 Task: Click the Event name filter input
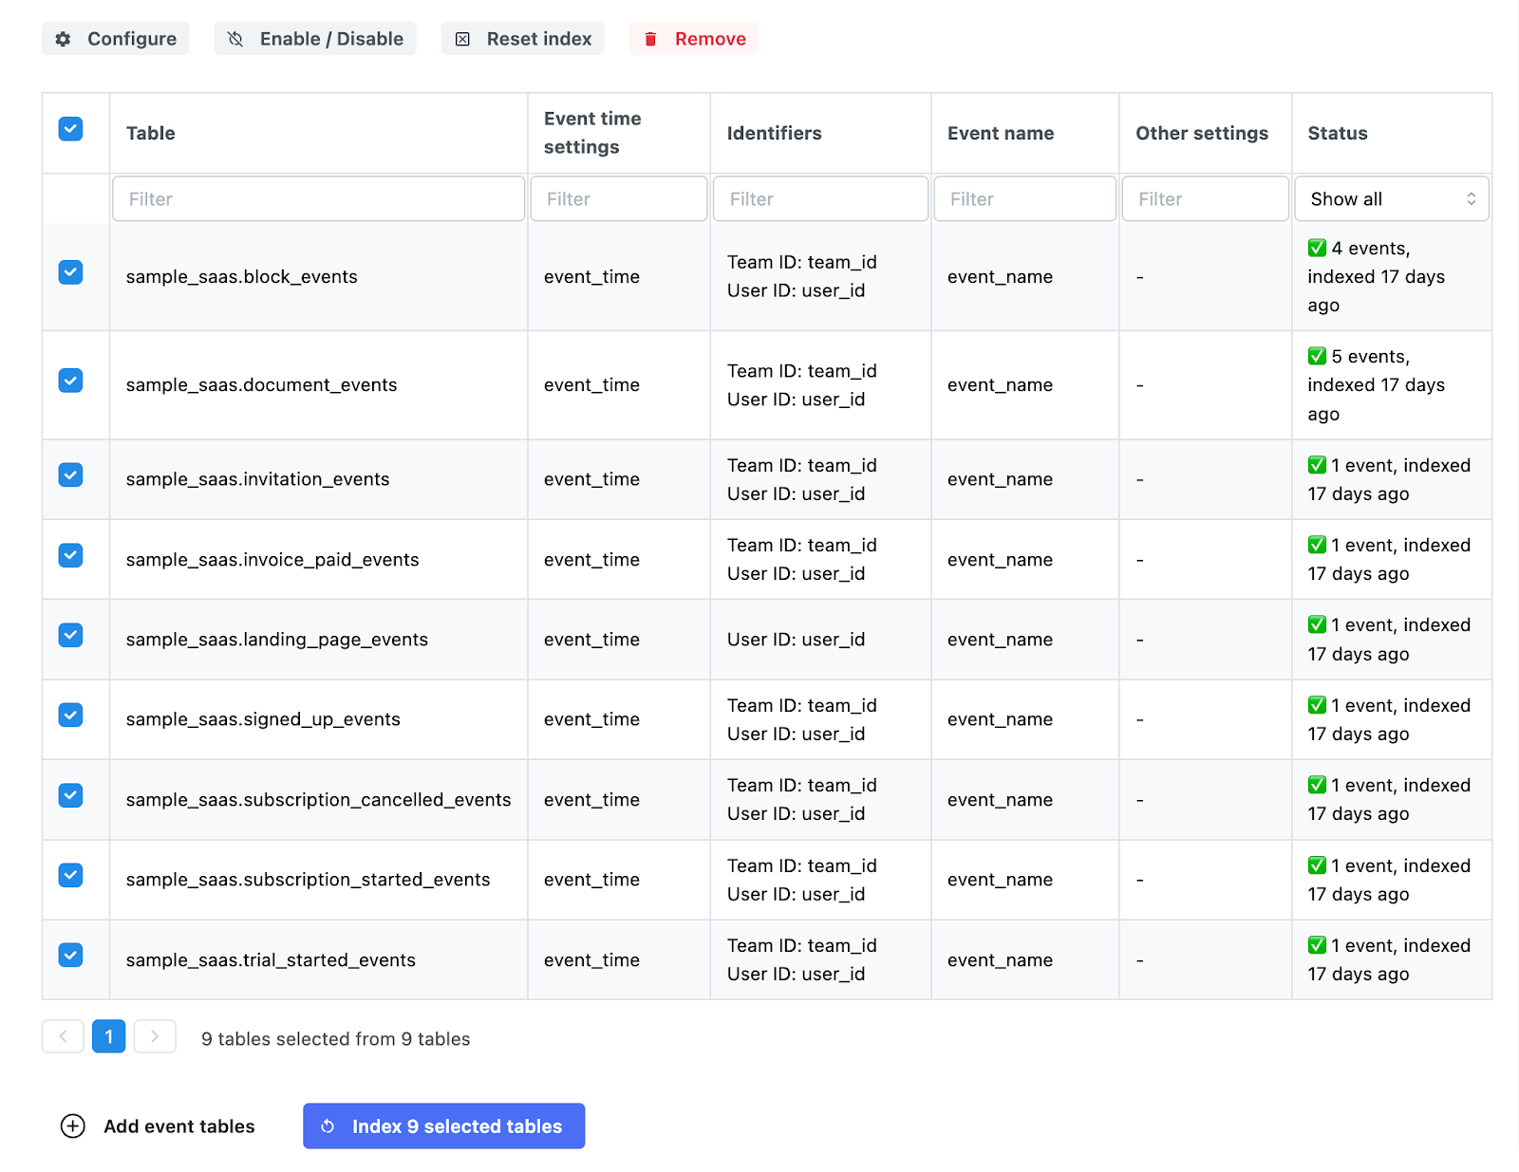(1024, 199)
